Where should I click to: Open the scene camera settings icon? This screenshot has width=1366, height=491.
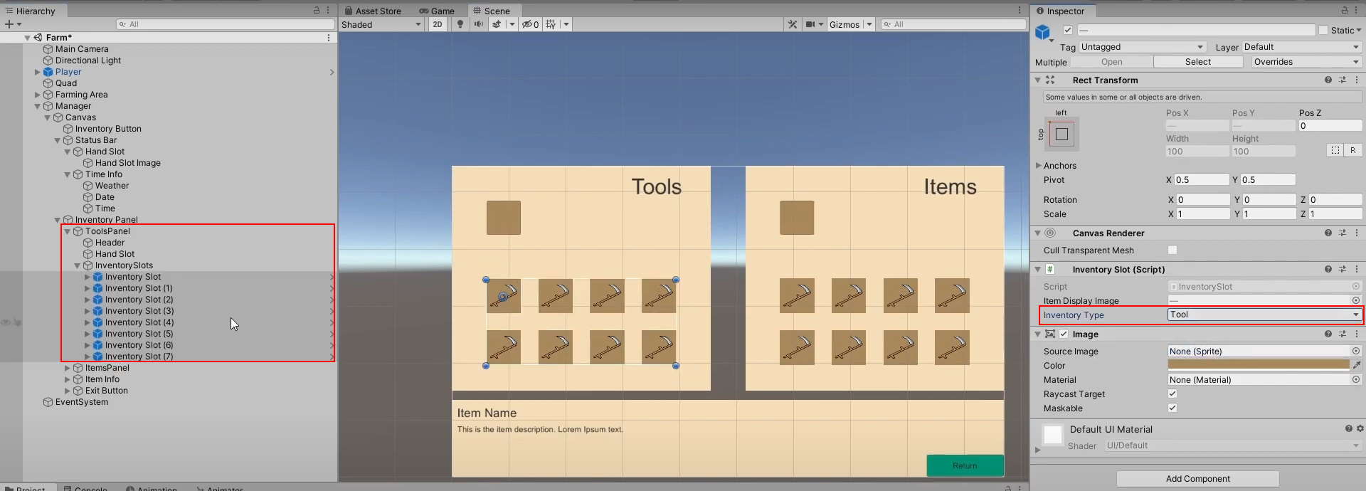(x=810, y=24)
